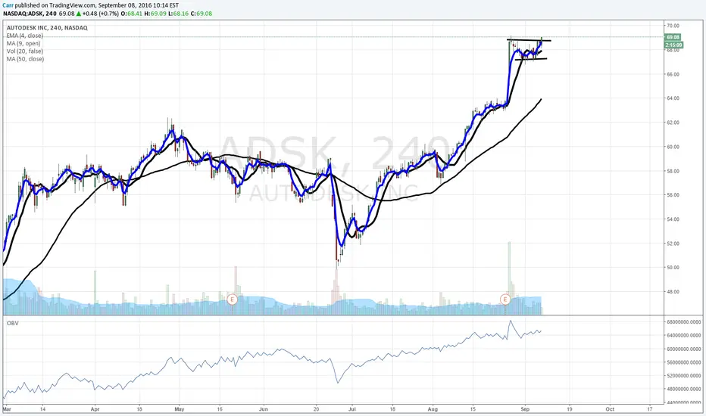This screenshot has height=416, width=706.
Task: Click the 56000000.0000 OBV axis label
Action: [x=683, y=362]
